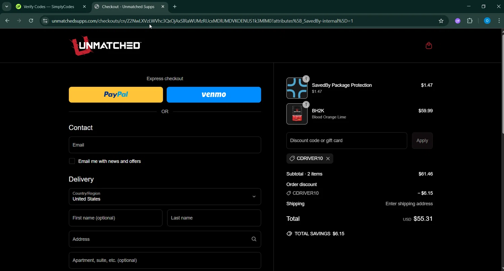Focus the First name (optional) field
The image size is (504, 271).
(x=116, y=218)
